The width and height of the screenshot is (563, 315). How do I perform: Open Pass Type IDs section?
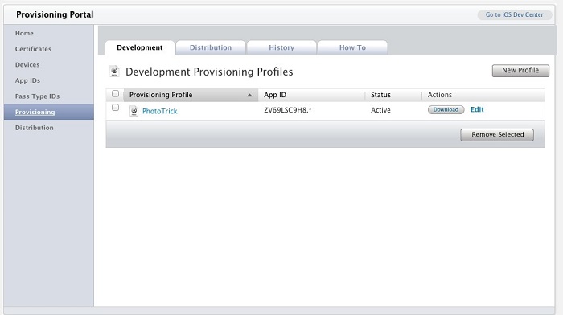coord(37,96)
